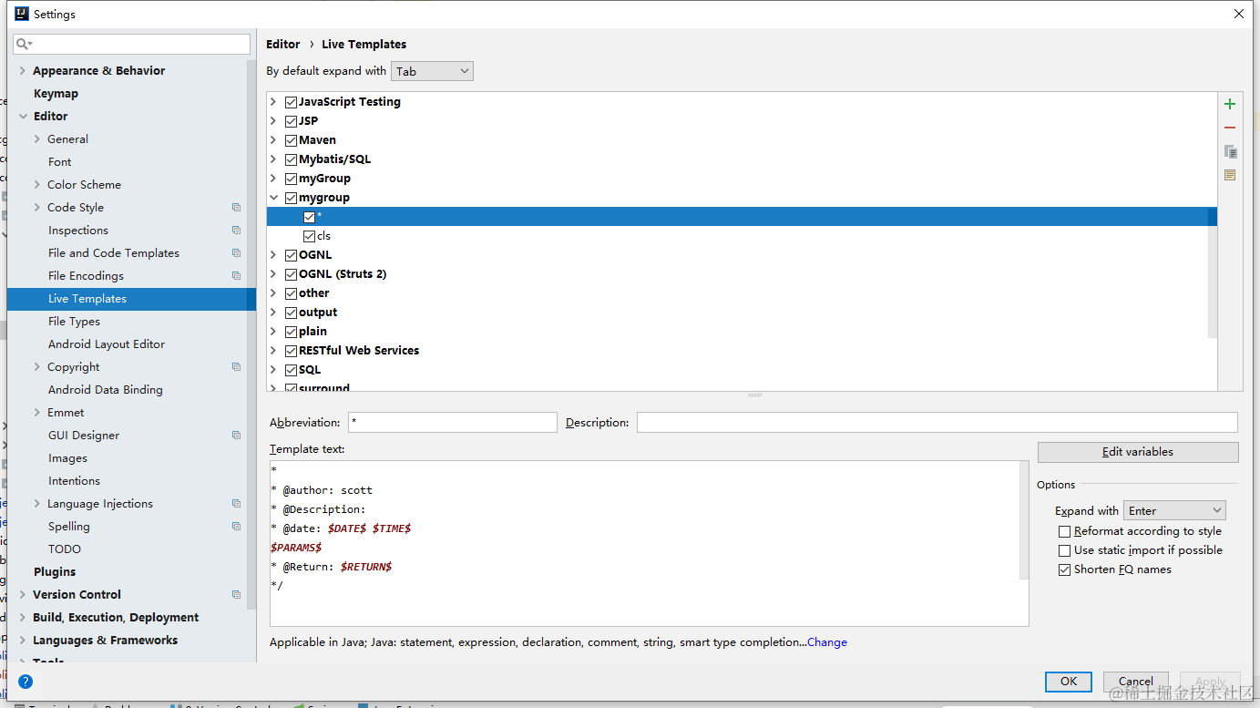Expand the Code Style settings node
Image resolution: width=1260 pixels, height=708 pixels.
pyautogui.click(x=37, y=208)
